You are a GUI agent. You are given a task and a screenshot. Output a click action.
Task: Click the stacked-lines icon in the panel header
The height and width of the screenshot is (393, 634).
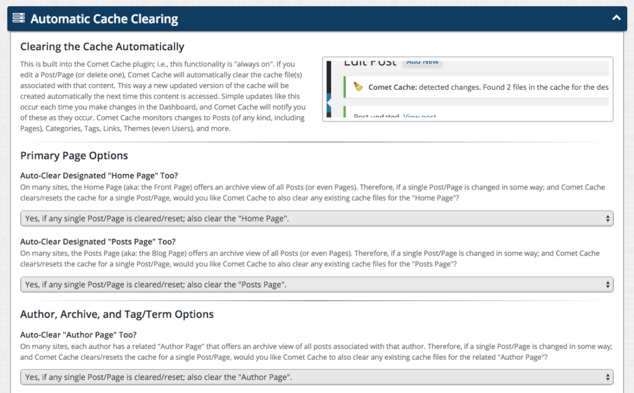[18, 18]
